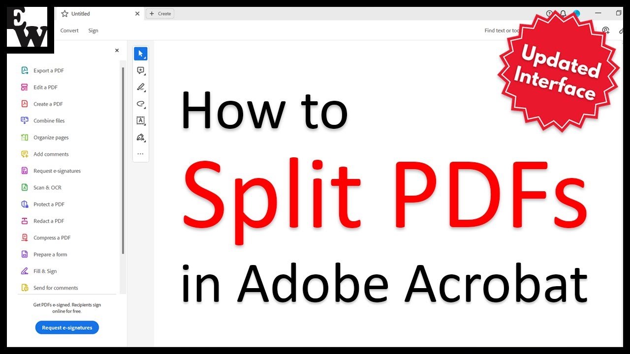Click the Edit a PDF icon
The height and width of the screenshot is (354, 630).
tap(25, 87)
